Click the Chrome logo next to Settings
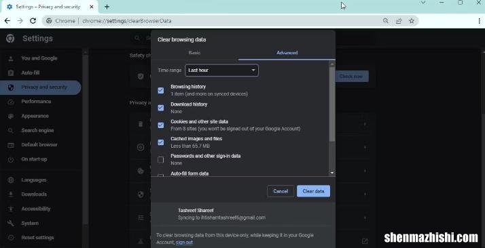This screenshot has width=485, height=248. click(10, 38)
